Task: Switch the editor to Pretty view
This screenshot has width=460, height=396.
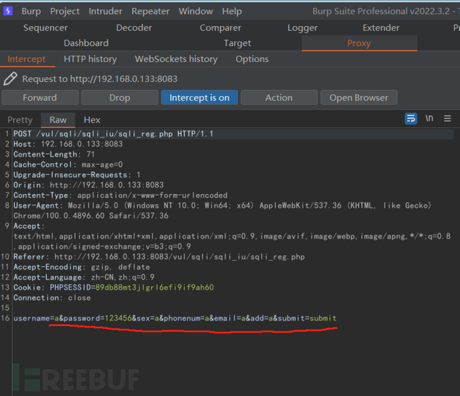Action: 20,120
